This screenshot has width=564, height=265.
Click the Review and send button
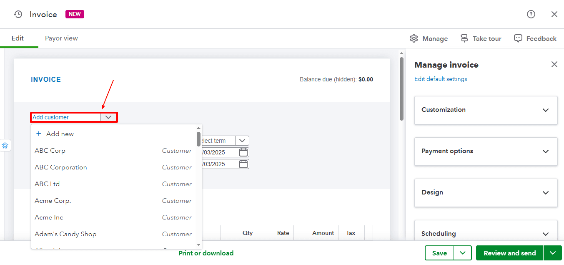509,253
